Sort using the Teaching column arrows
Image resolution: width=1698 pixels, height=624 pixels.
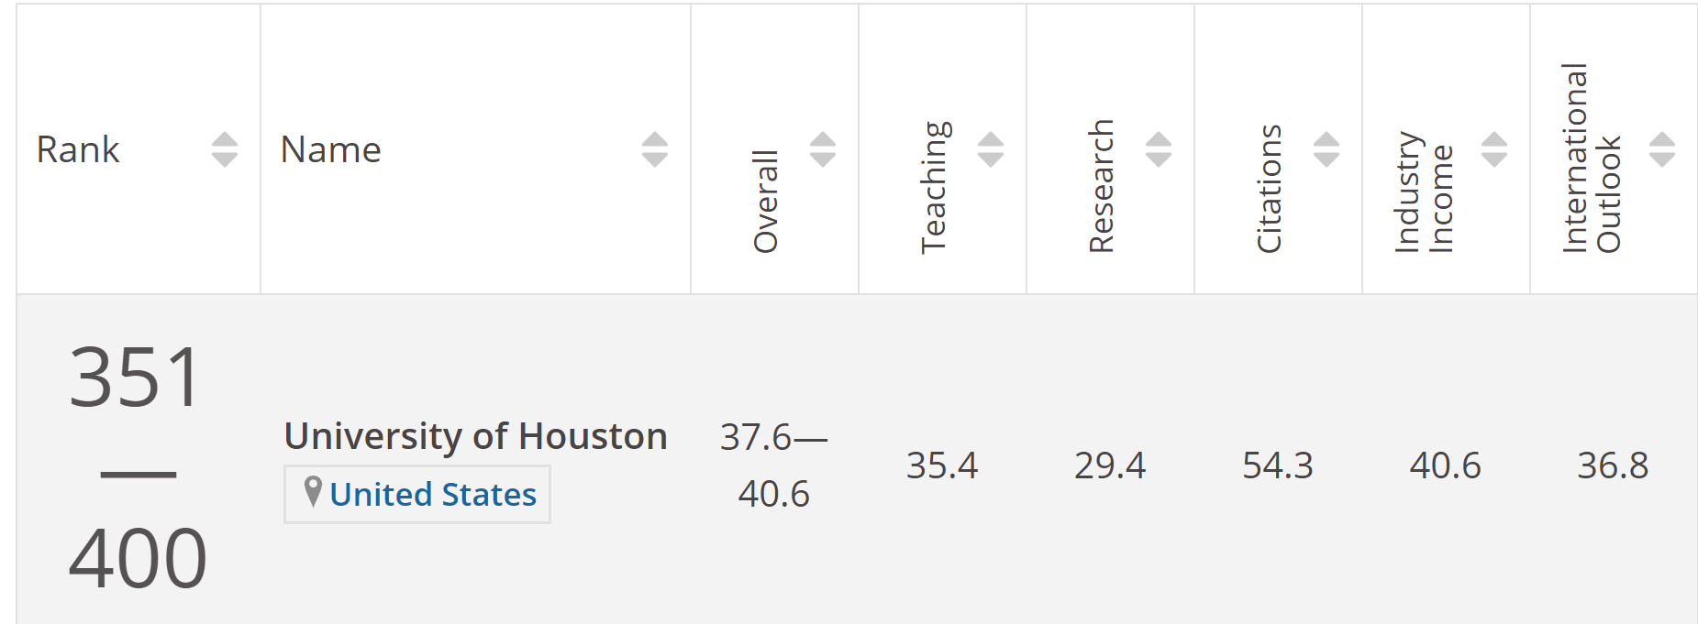pos(991,149)
